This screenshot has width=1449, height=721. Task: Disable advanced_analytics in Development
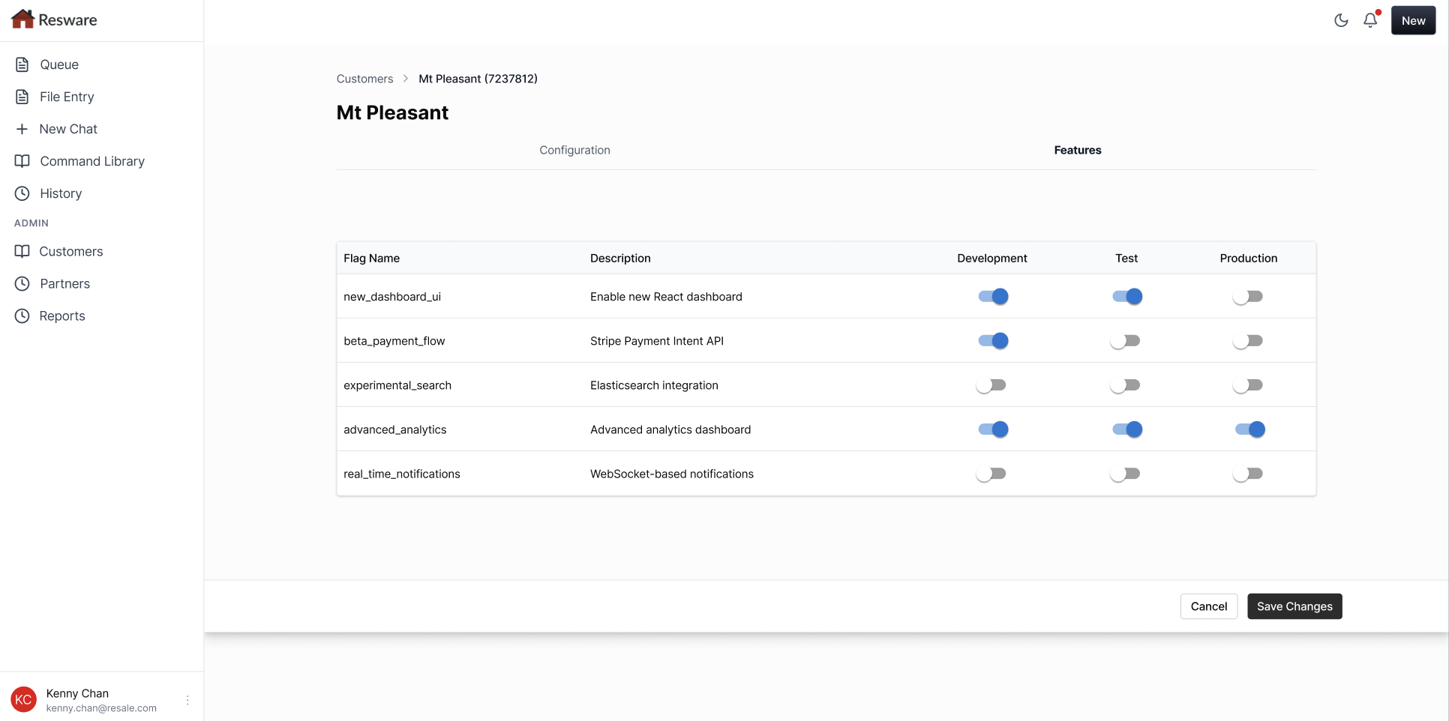tap(992, 429)
